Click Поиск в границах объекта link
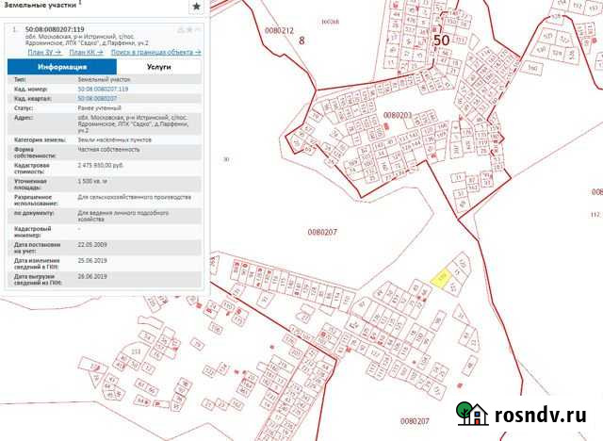Viewport: 603px width, 441px height. tap(155, 52)
